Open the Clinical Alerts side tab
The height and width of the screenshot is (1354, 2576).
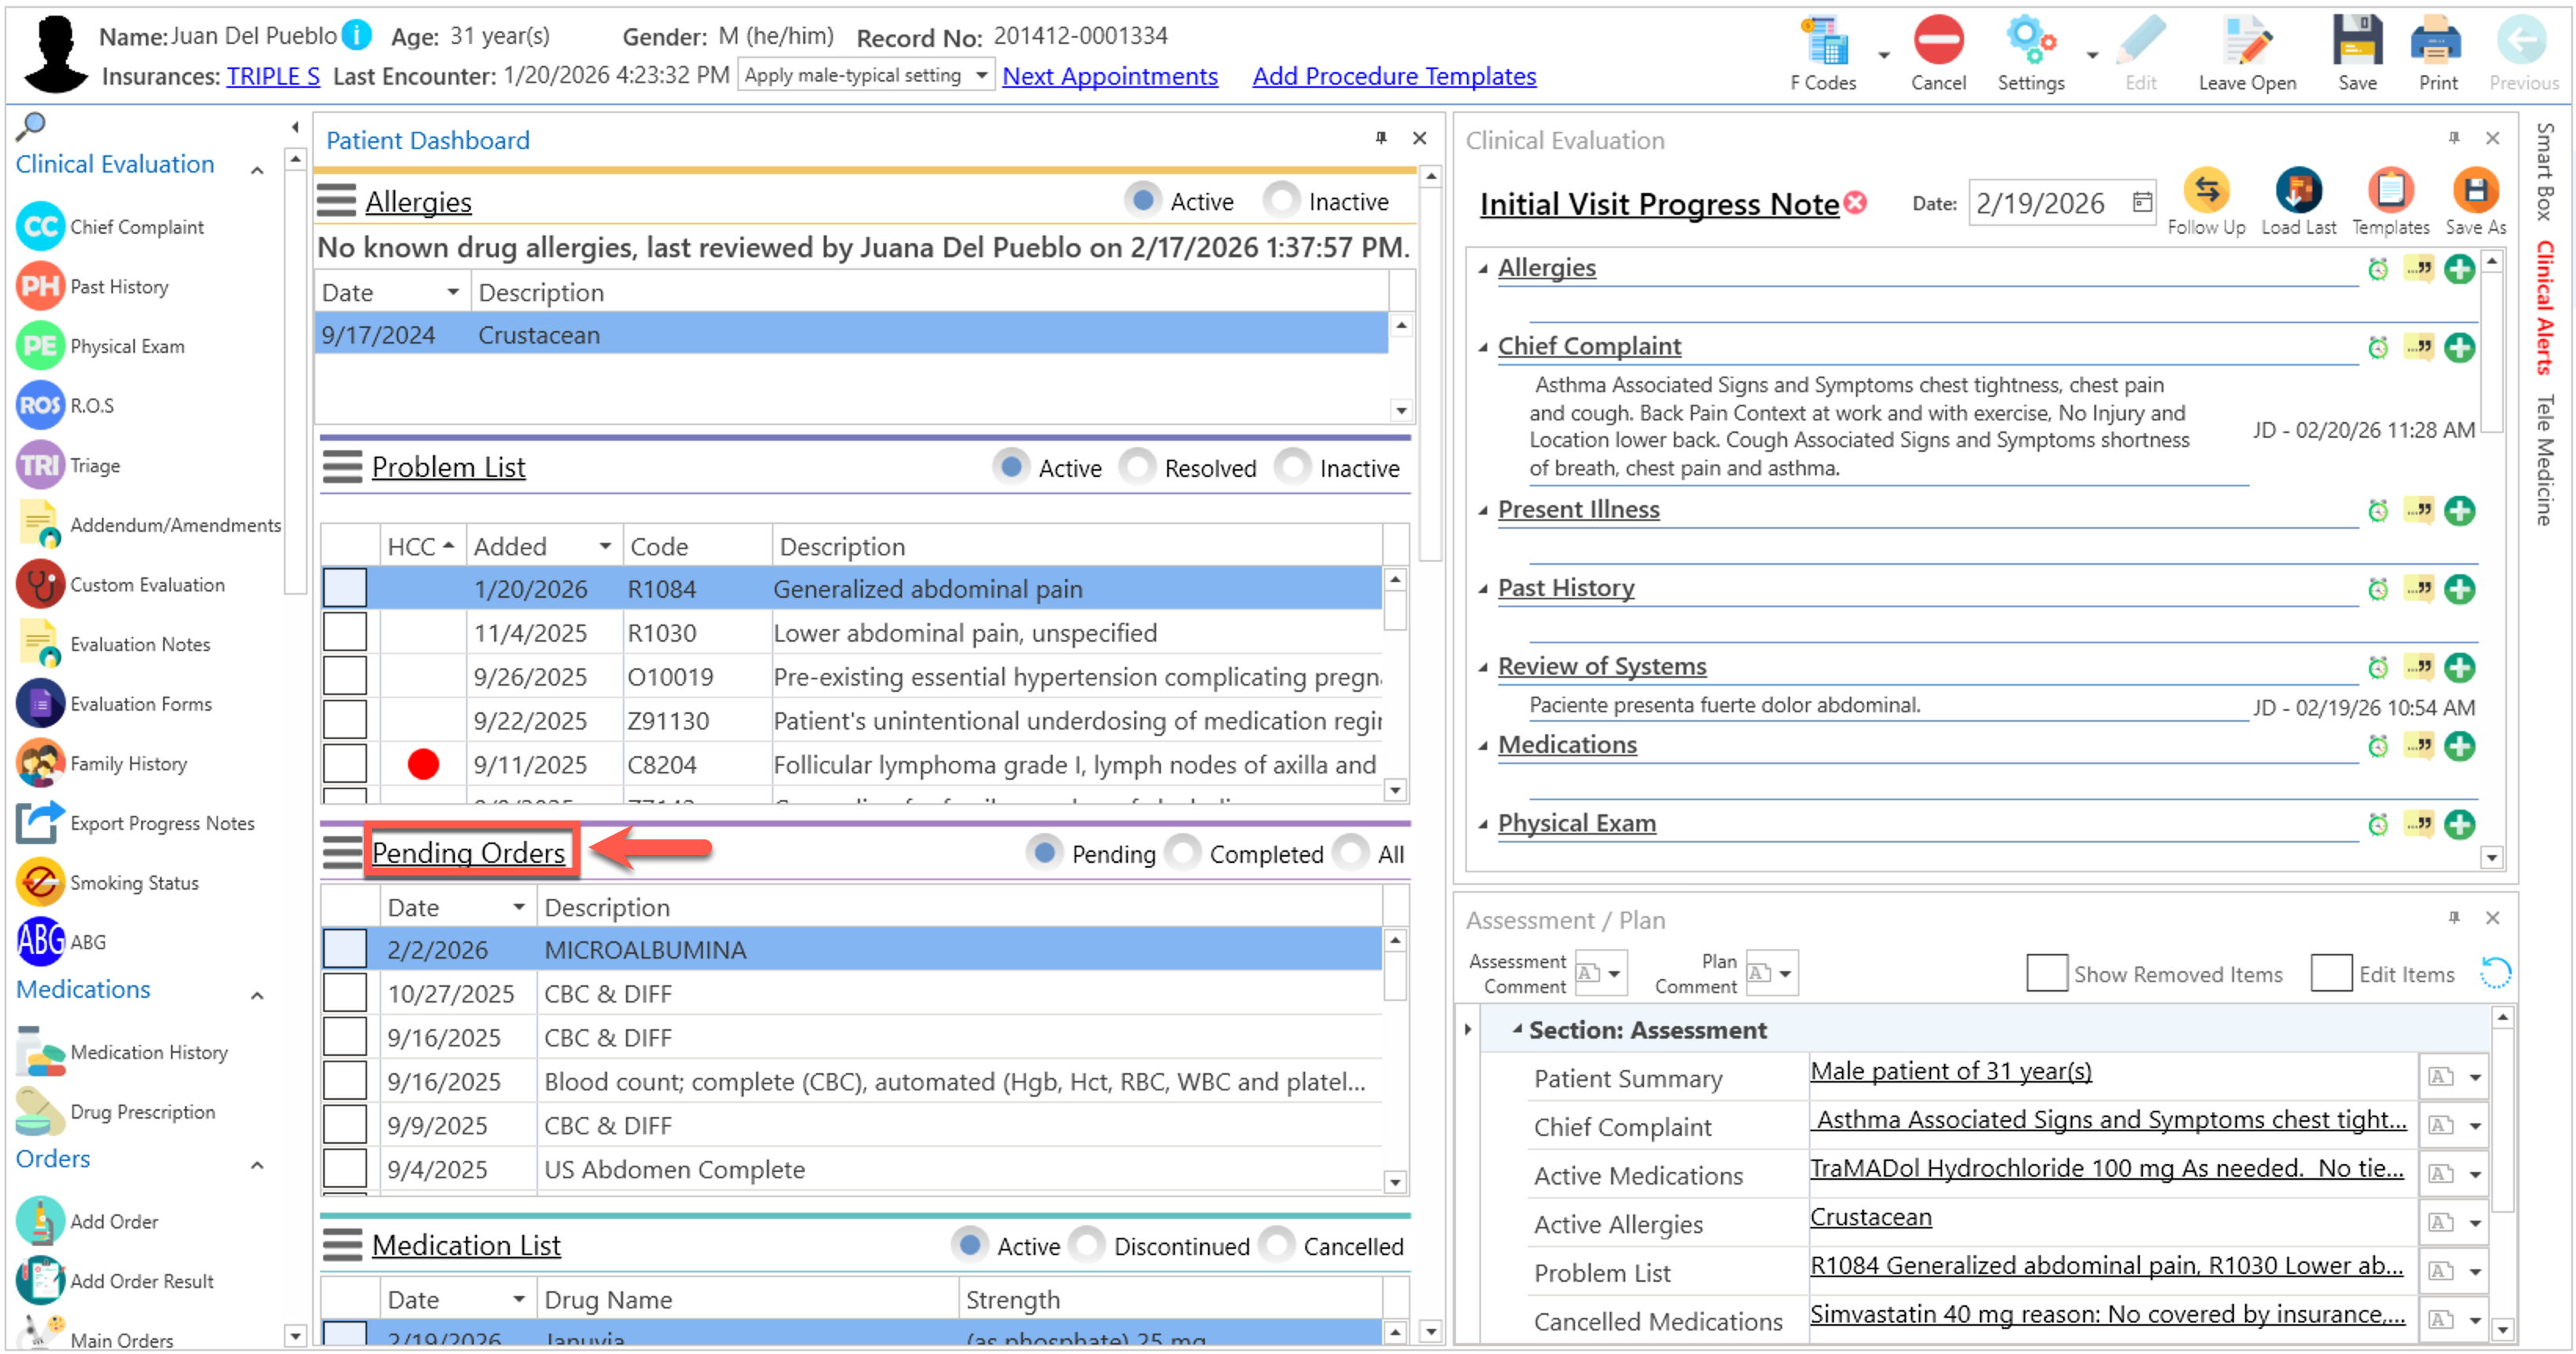click(2544, 307)
